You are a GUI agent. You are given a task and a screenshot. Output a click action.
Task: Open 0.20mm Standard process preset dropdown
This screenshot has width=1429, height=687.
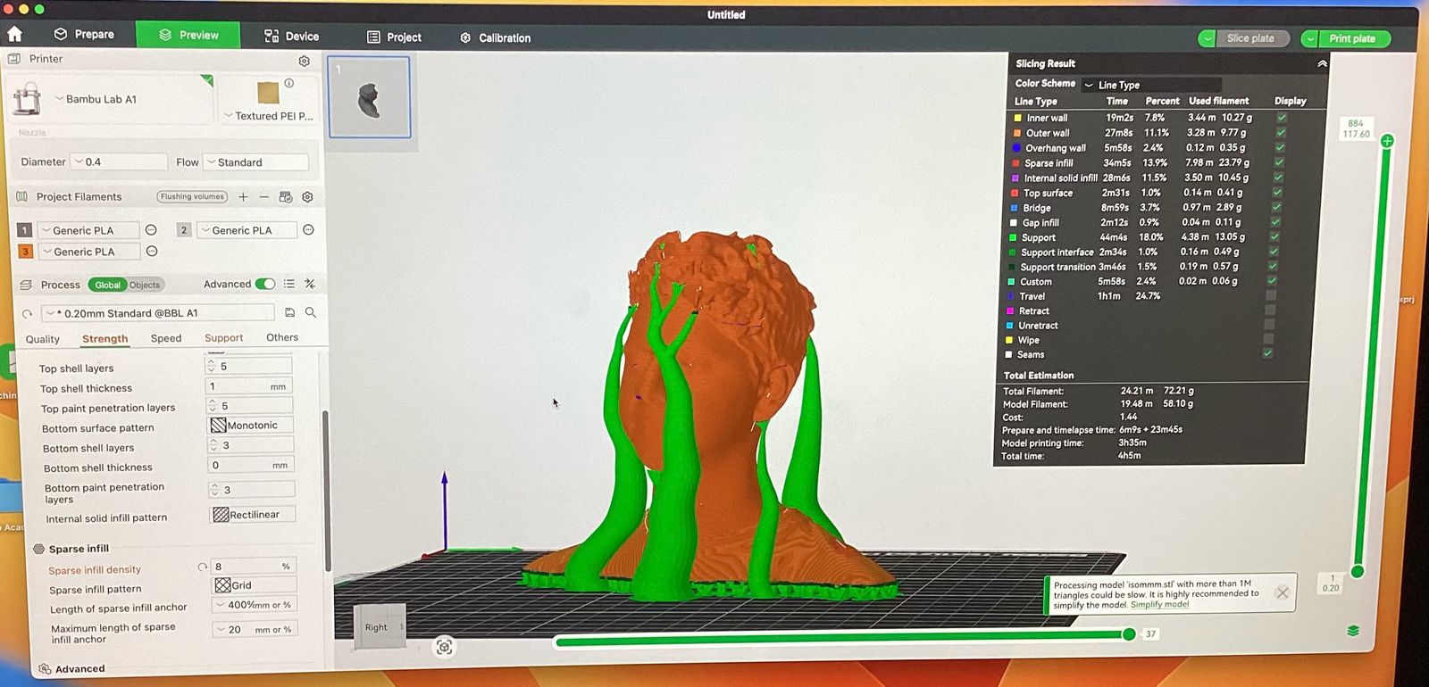pyautogui.click(x=158, y=313)
